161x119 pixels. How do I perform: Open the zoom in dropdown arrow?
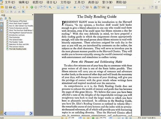click(x=78, y=7)
